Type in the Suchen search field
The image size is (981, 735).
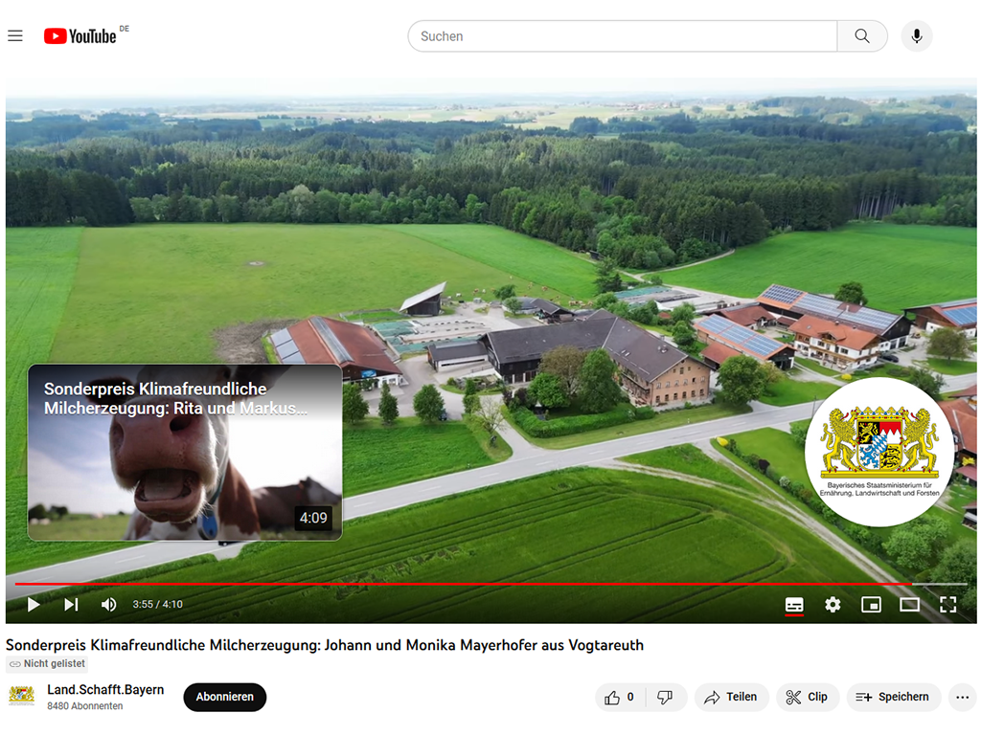[x=623, y=36]
